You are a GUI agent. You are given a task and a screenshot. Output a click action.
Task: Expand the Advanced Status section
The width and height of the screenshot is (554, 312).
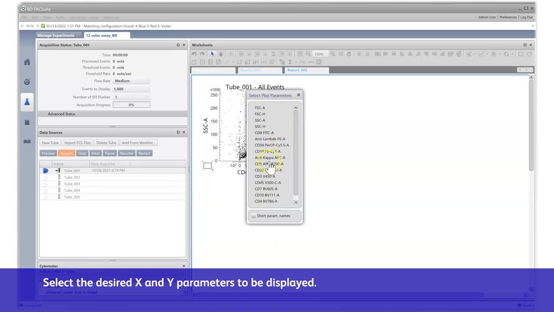coord(61,114)
